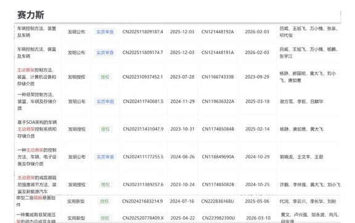Click the filing date 2024-08-26
Screen dimensions: 355x223
coord(182,157)
